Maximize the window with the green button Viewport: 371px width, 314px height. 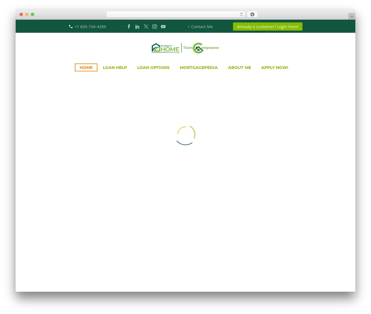(x=32, y=14)
